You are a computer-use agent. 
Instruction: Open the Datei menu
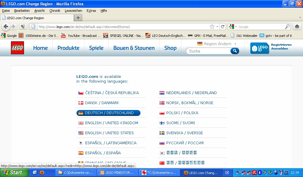6,11
